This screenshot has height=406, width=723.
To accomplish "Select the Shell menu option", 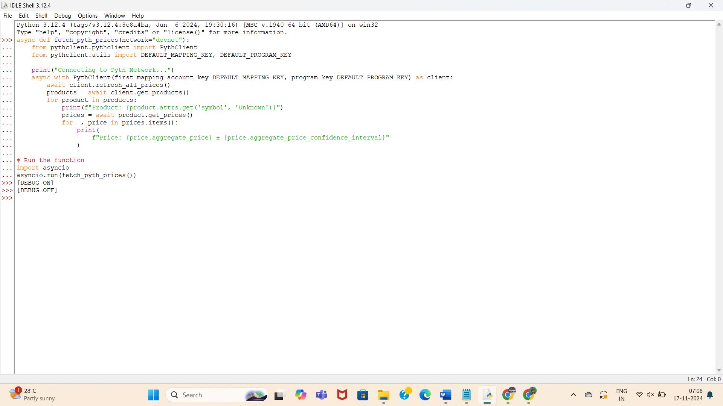I will point(41,15).
